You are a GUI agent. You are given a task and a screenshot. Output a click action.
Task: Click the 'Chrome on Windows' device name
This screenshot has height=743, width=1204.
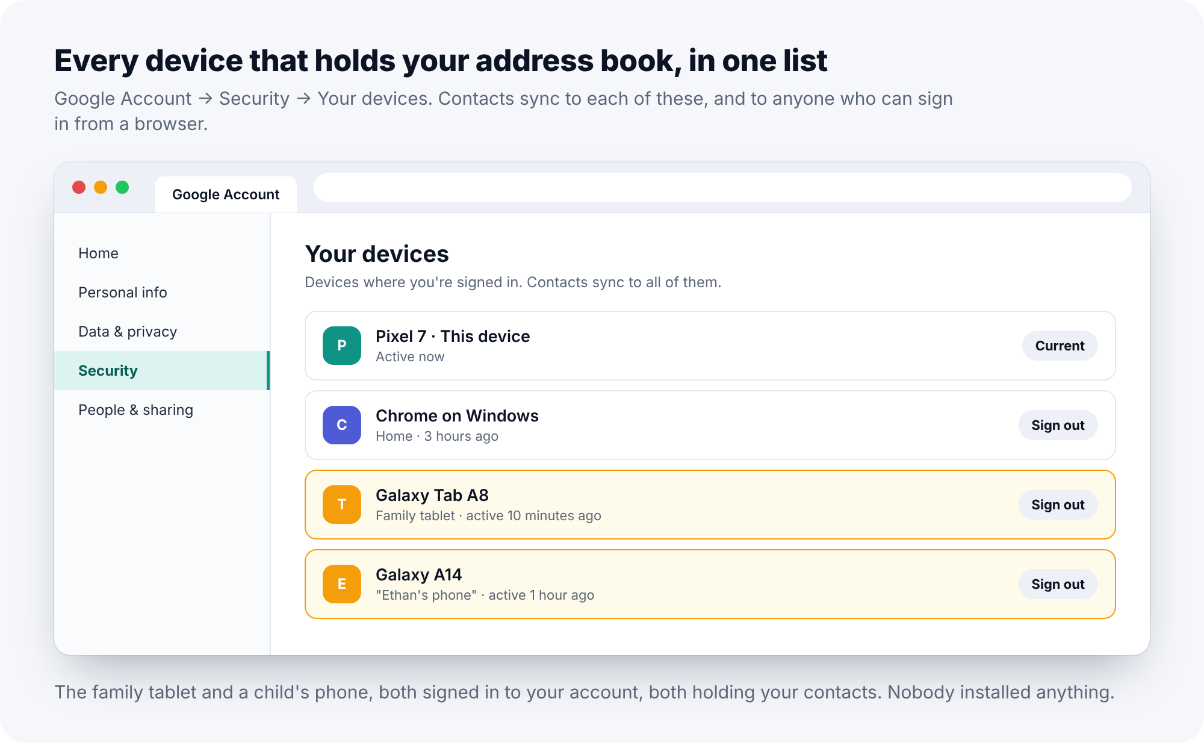click(x=457, y=416)
